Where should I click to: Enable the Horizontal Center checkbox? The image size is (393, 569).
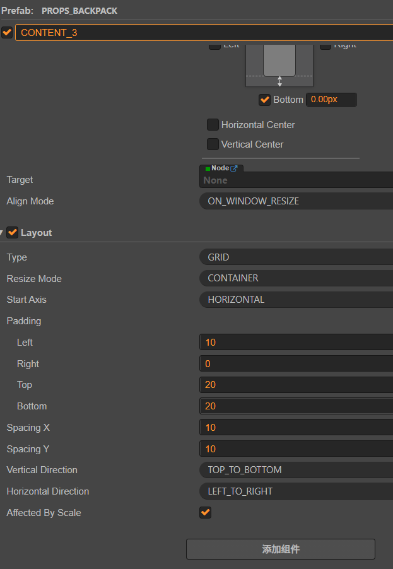213,125
